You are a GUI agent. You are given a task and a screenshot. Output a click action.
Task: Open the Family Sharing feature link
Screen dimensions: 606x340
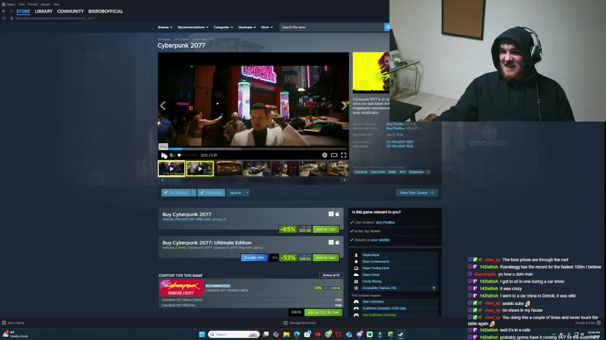[x=372, y=281]
